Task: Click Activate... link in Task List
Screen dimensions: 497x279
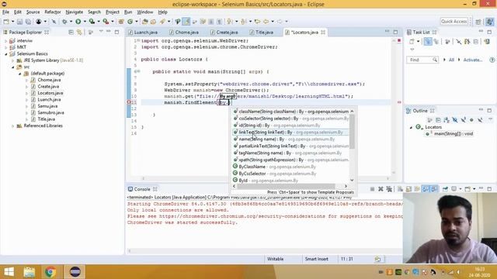Action: click(473, 60)
